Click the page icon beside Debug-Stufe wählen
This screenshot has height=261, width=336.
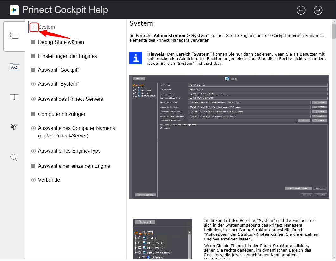[33, 42]
